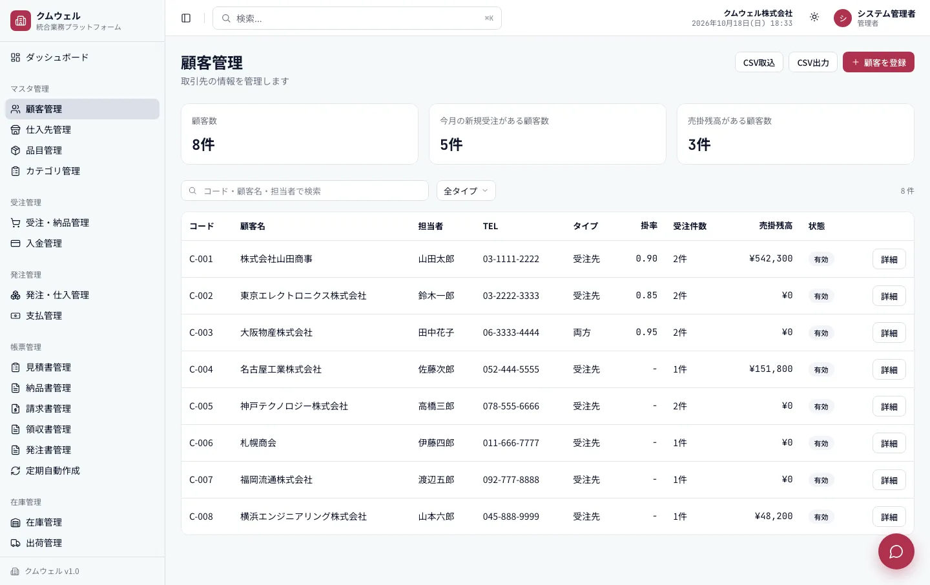Go to 品目管理 in sidebar
Screen dimensions: 930x585
tap(82, 150)
